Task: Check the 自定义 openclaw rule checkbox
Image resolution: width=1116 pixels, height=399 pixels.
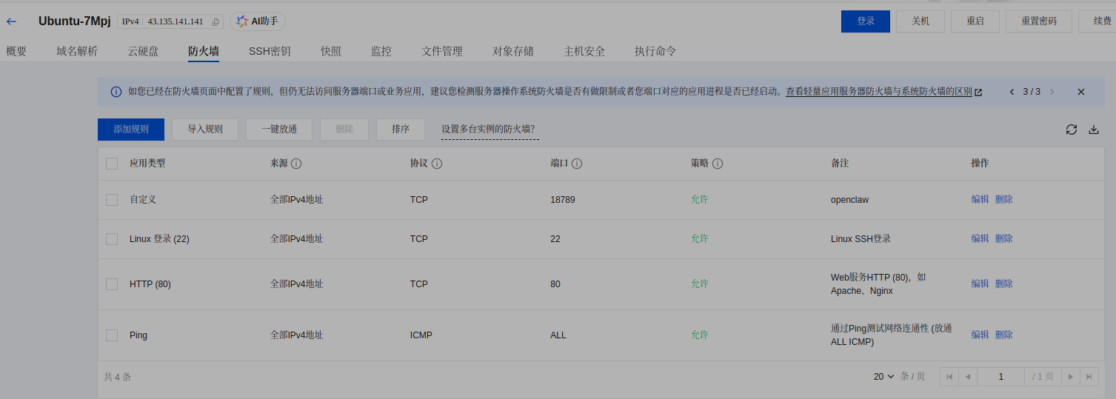Action: pos(112,200)
